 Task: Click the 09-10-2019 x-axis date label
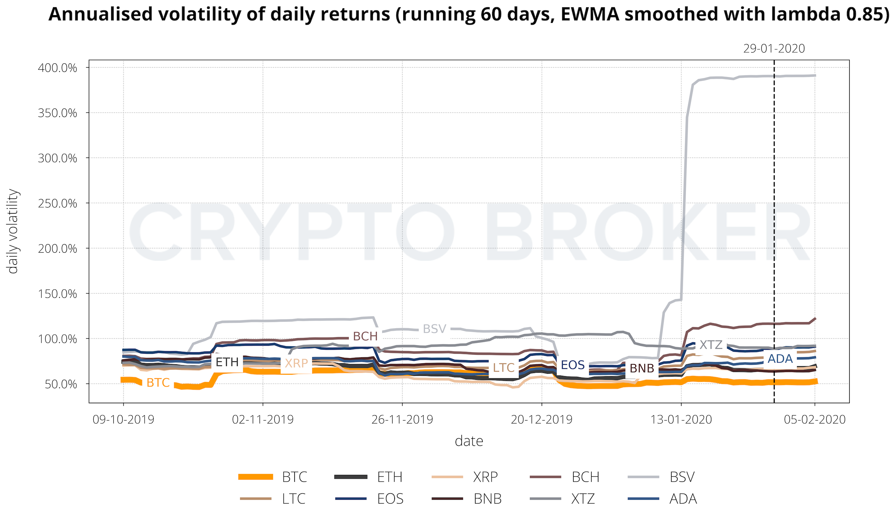point(123,419)
